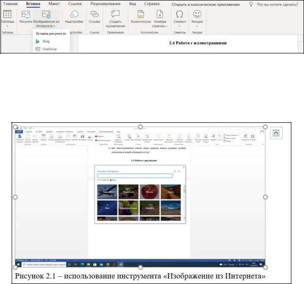The height and width of the screenshot is (284, 304).
Task: Select the red apple thumbnail
Action: [x=150, y=192]
